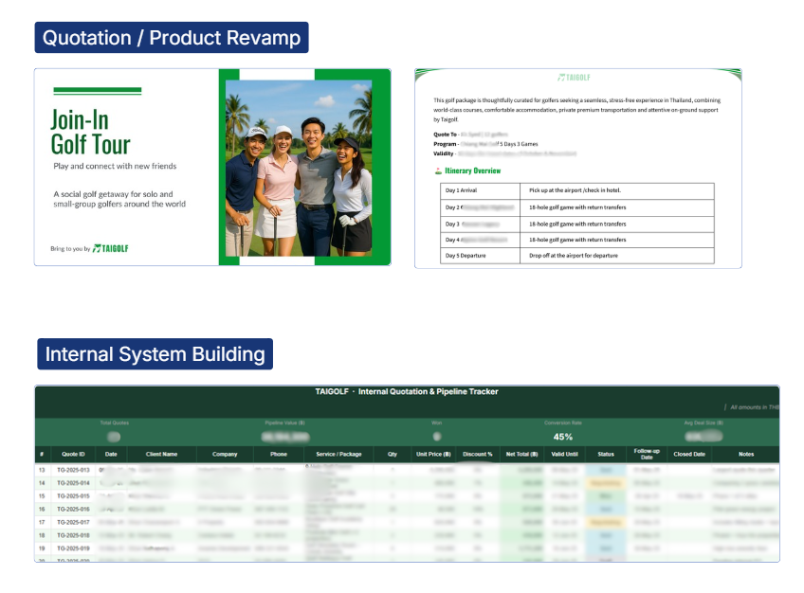Select the Quotation / Product Revamp heading
Viewport: 804px width, 593px height.
click(x=172, y=37)
